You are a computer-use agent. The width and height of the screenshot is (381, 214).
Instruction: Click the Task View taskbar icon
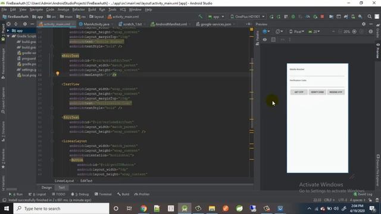[129, 209]
